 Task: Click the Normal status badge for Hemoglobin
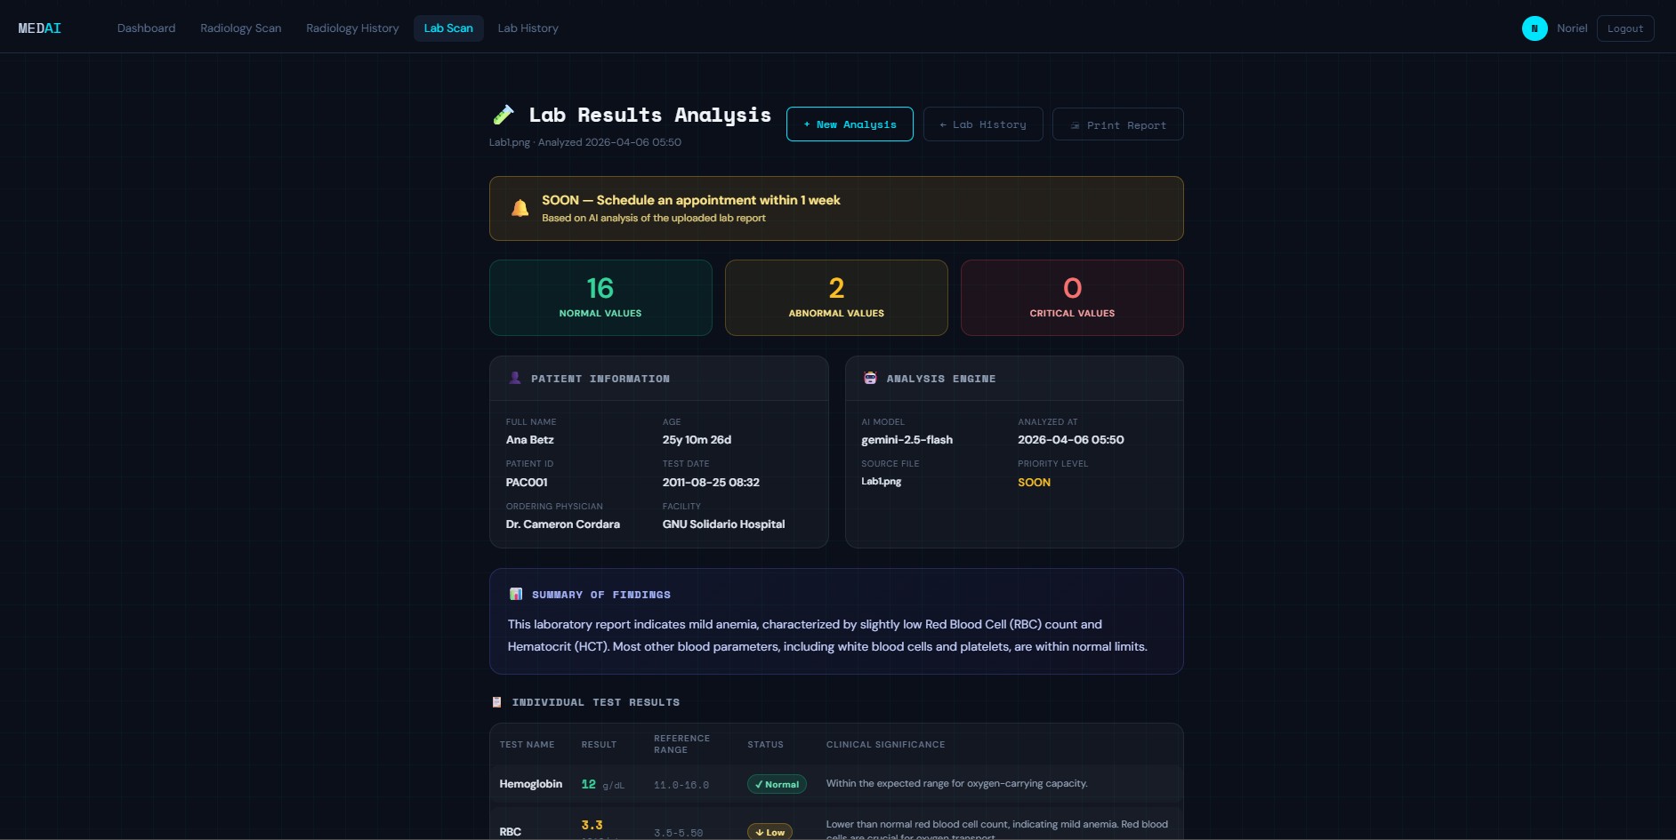[777, 784]
